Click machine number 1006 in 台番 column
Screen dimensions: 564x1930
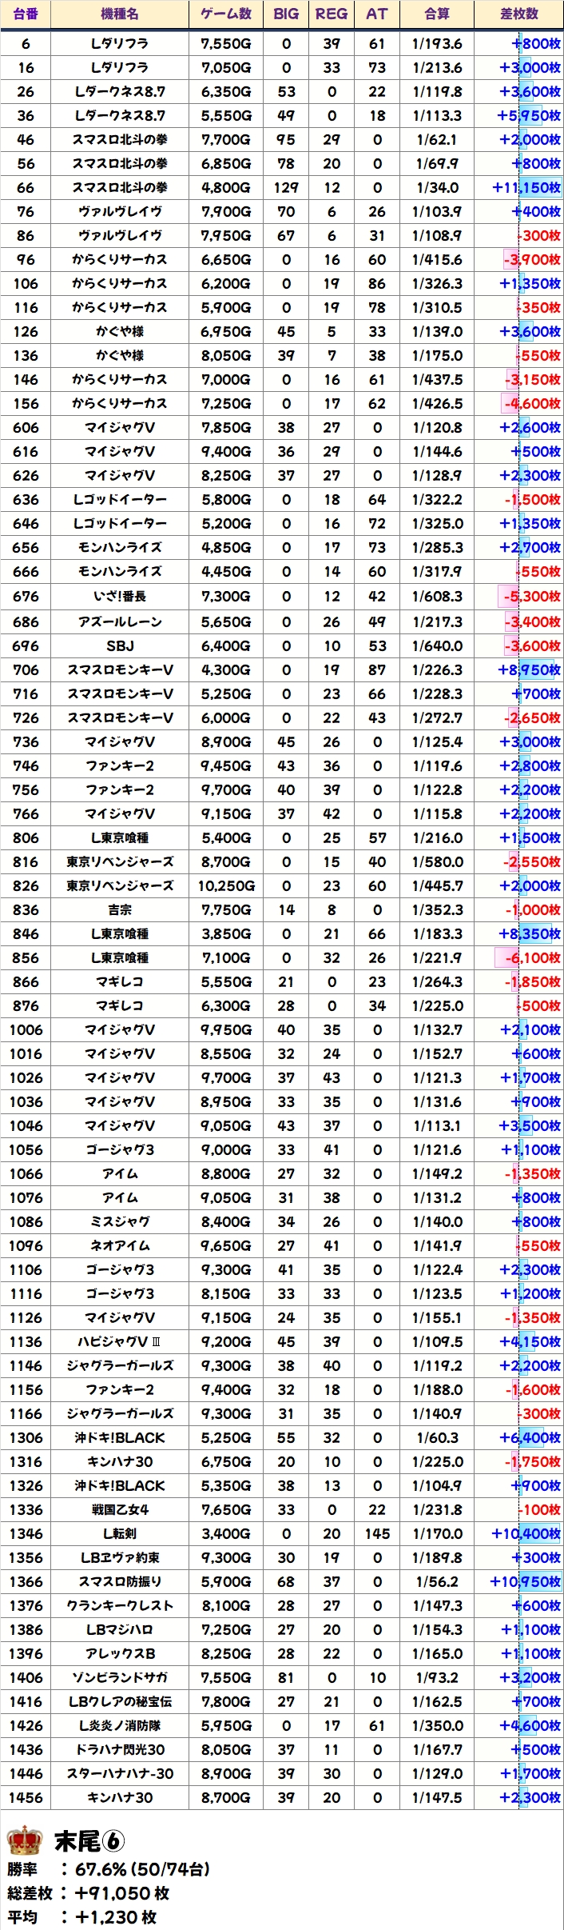[26, 1029]
